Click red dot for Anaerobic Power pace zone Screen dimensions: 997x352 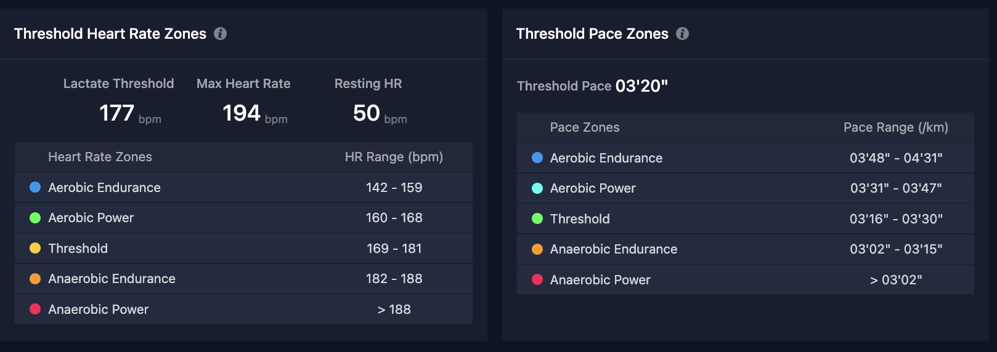click(537, 279)
